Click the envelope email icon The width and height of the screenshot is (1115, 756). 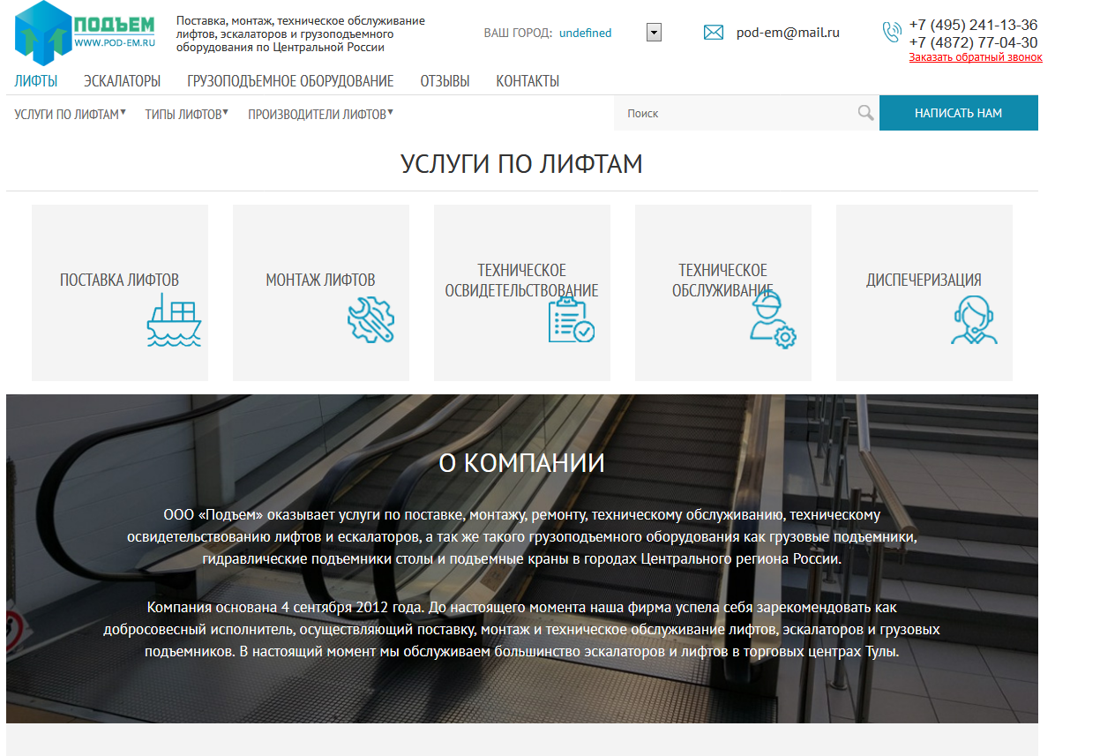714,33
